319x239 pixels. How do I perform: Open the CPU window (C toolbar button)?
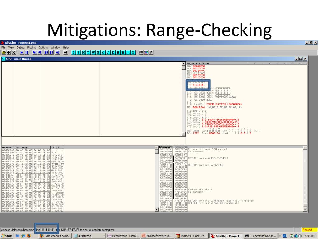pos(103,52)
